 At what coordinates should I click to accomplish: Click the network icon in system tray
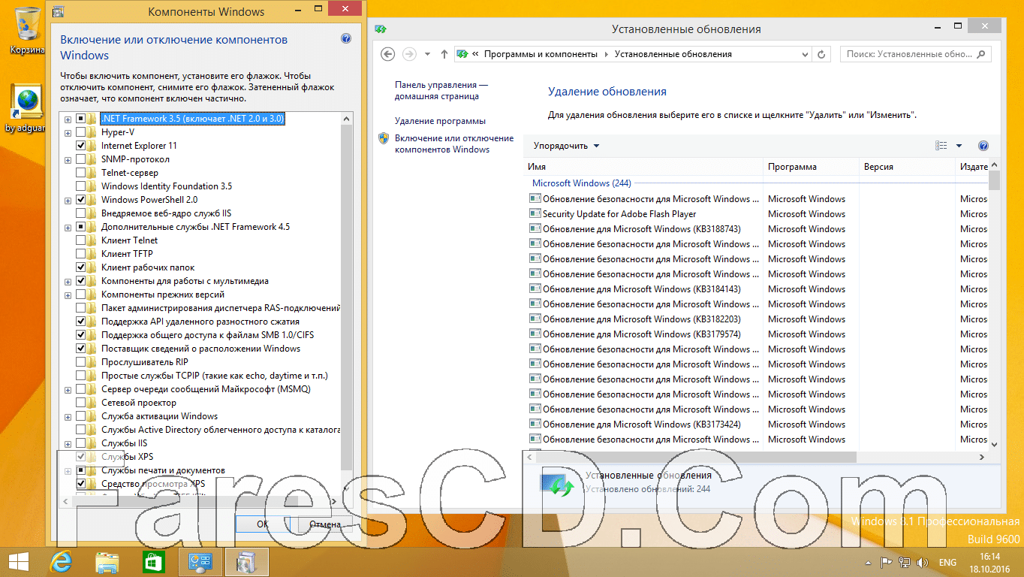point(905,562)
